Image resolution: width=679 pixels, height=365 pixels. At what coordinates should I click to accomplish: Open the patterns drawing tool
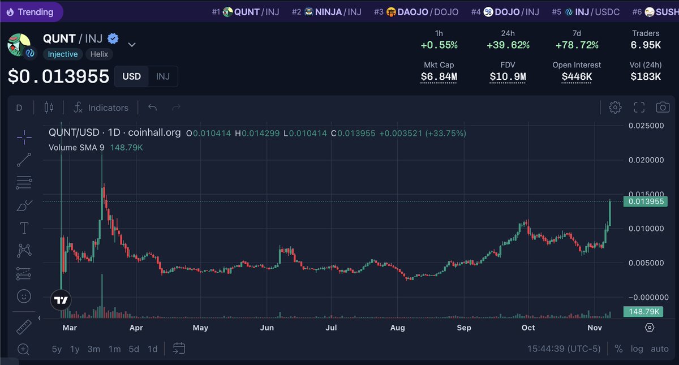(x=24, y=250)
